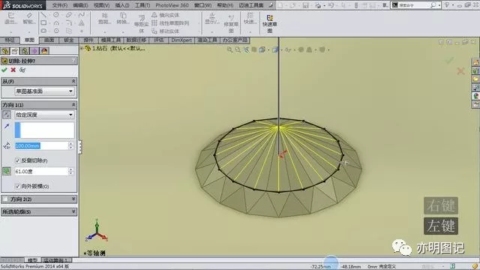Open the PhotoView 360 menu
This screenshot has height=270, width=480.
[x=172, y=5]
